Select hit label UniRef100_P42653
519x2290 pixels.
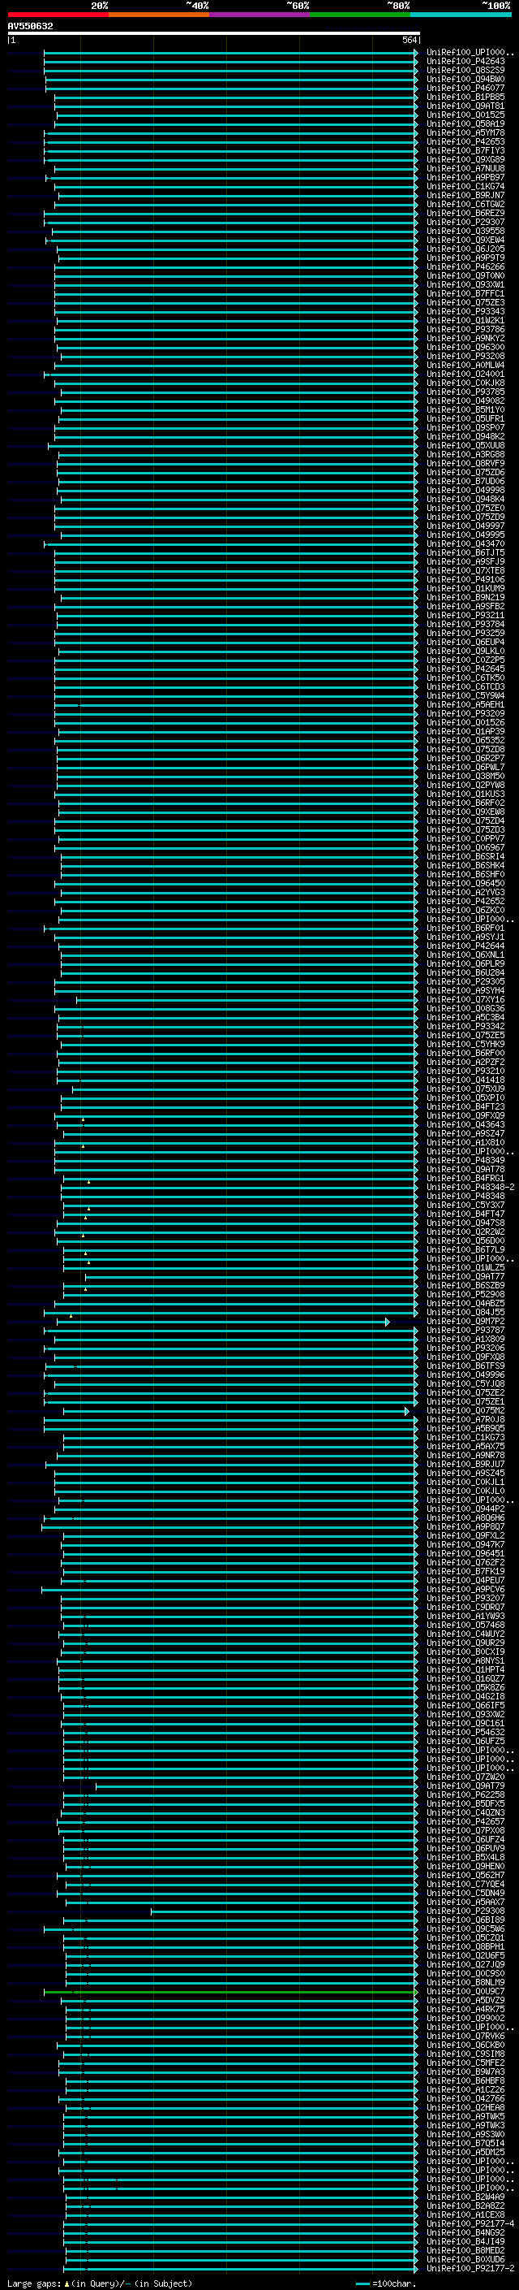465,142
